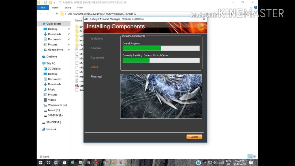This screenshot has width=295, height=166.
Task: Click the Cancel button in the installer
Action: click(x=194, y=137)
